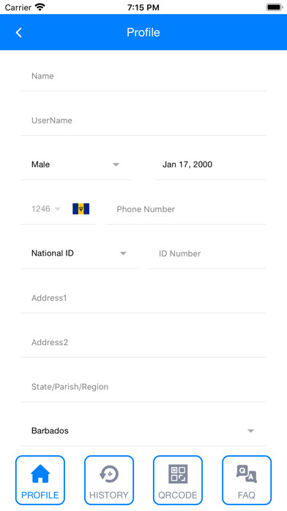This screenshot has height=511, width=287.
Task: Tap the back arrow icon
Action: pos(19,32)
